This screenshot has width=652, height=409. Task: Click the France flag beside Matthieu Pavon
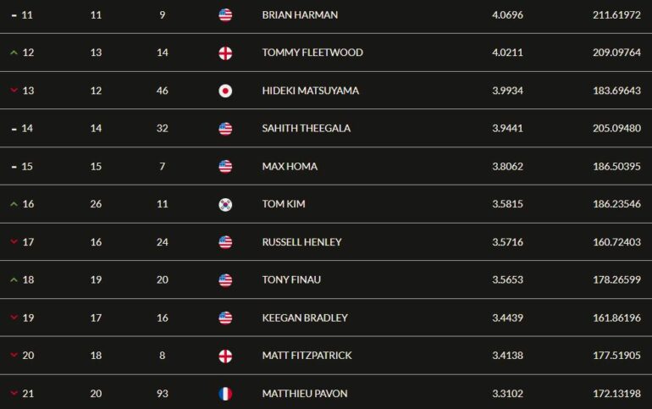point(225,394)
